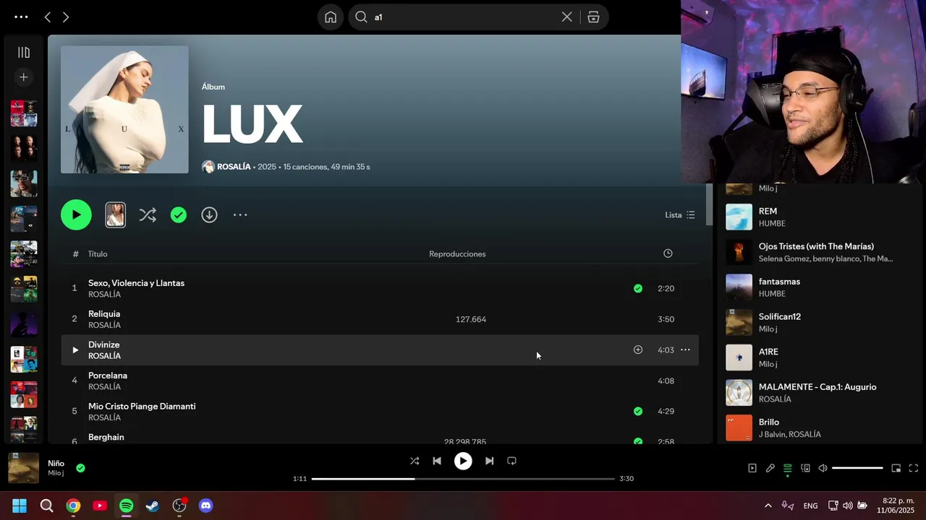The image size is (926, 520).
Task: Go back to previous page
Action: pos(48,17)
